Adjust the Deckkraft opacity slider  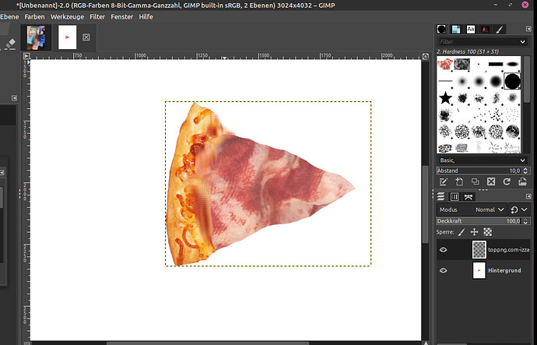[479, 221]
